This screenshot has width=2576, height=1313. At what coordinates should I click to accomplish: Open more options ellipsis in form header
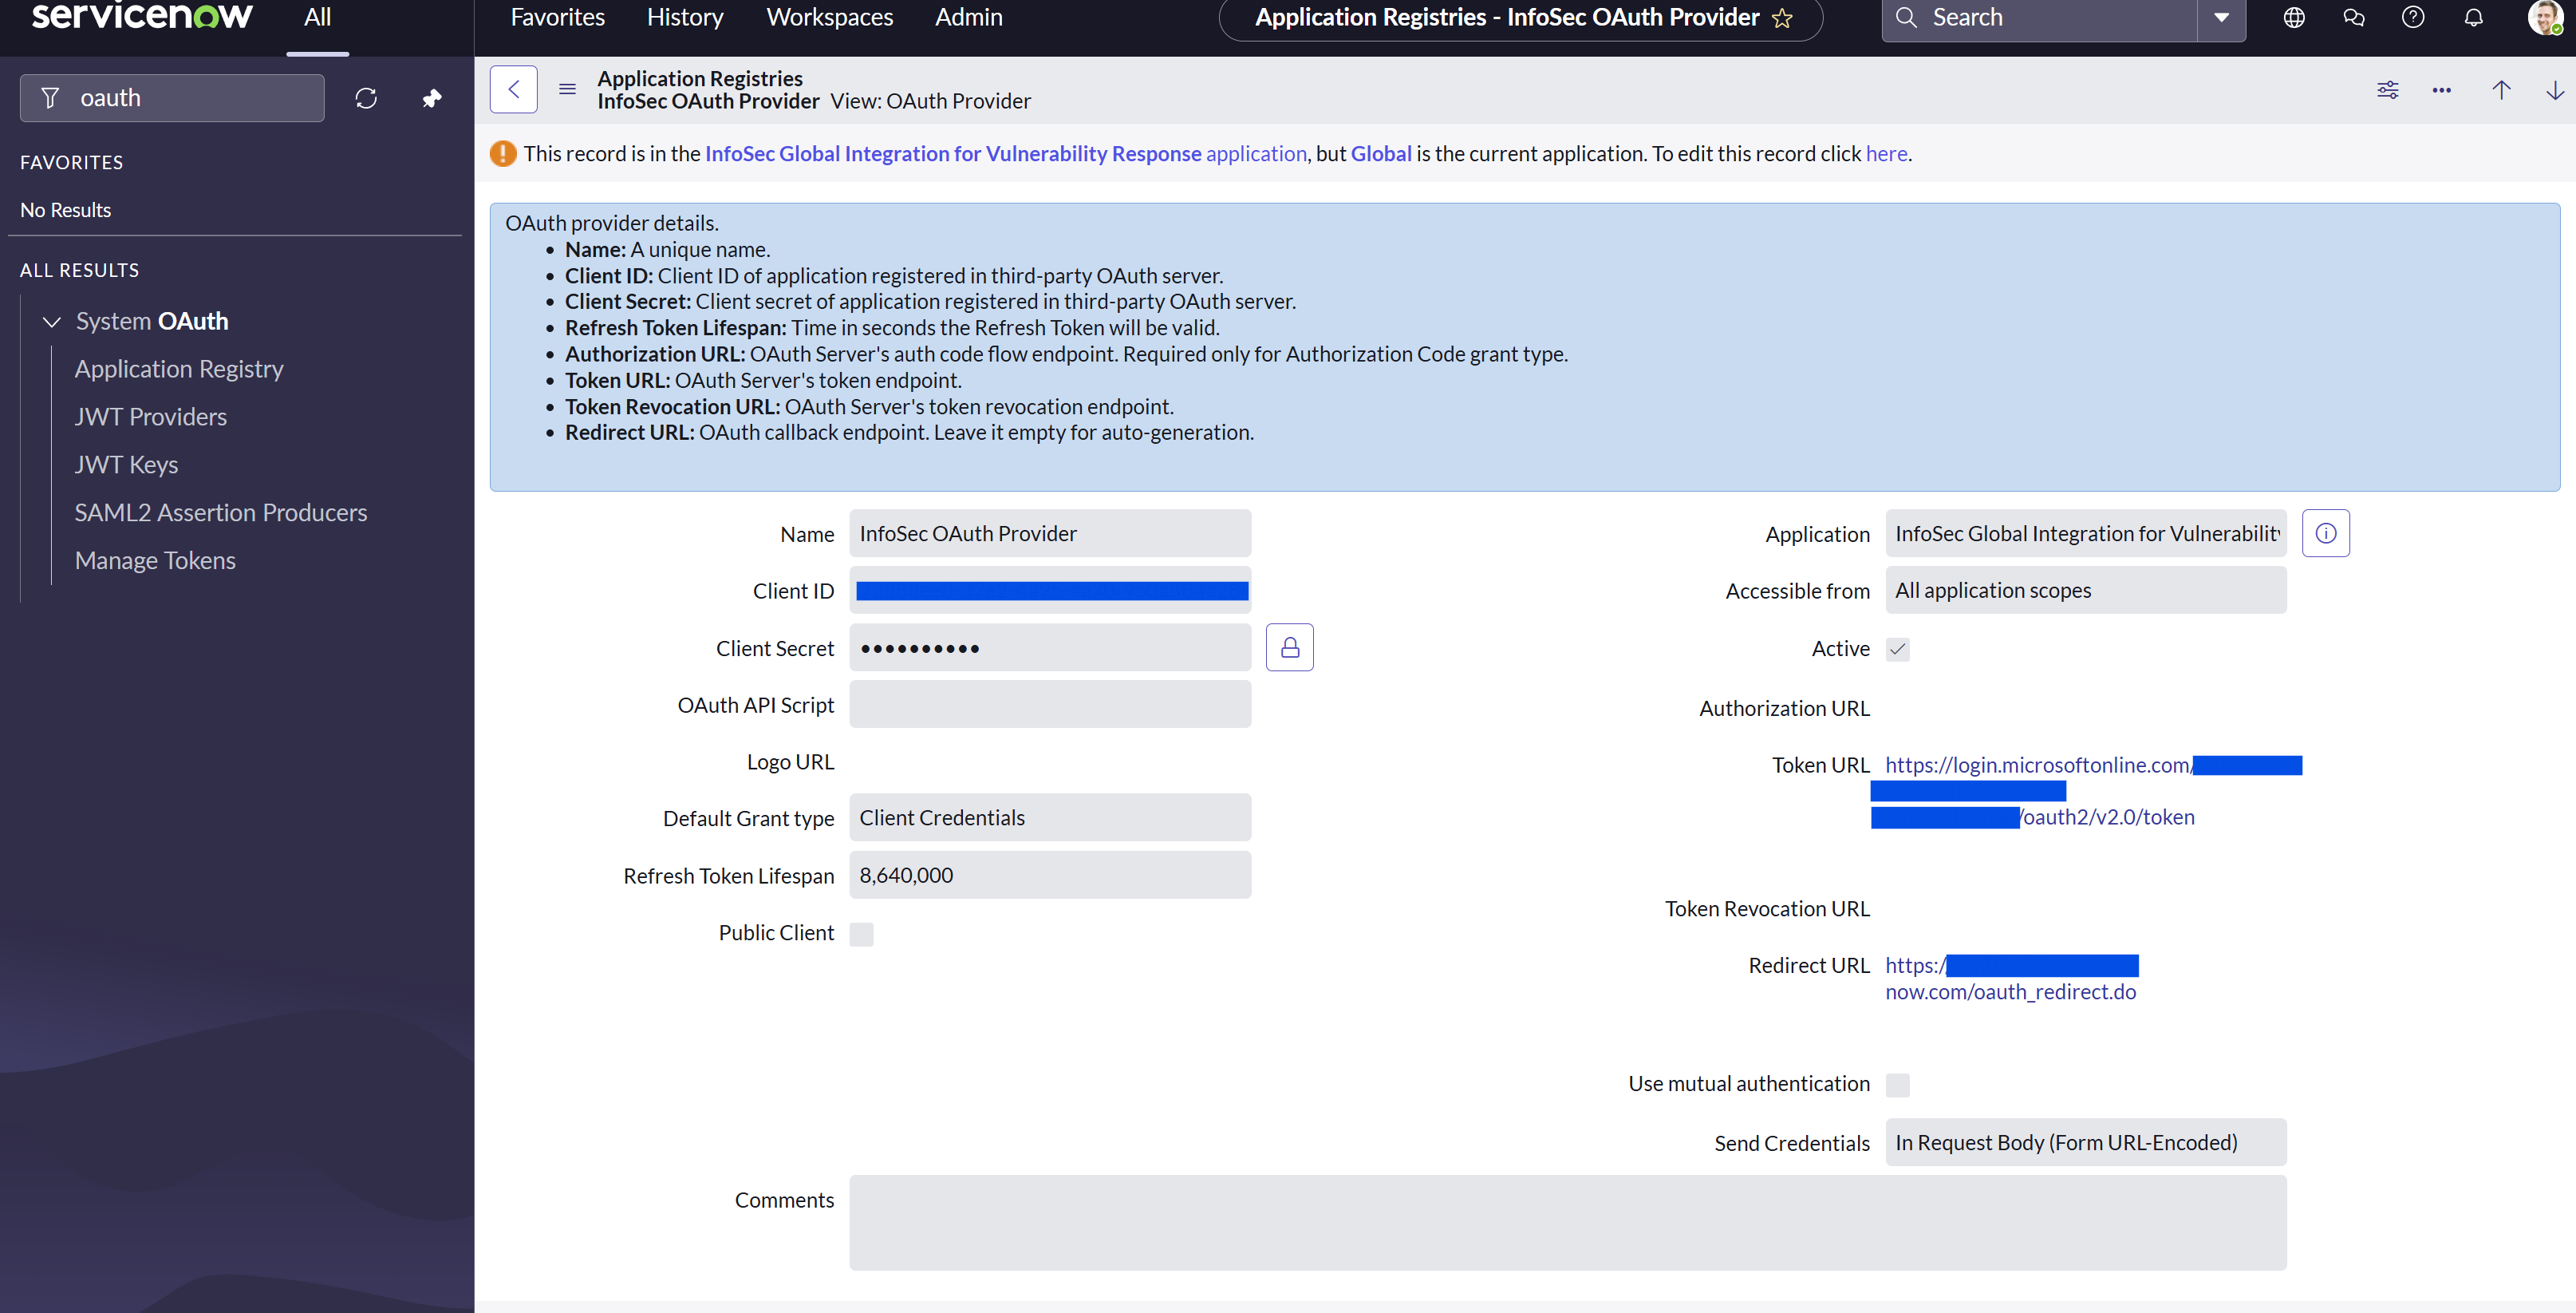2442,90
